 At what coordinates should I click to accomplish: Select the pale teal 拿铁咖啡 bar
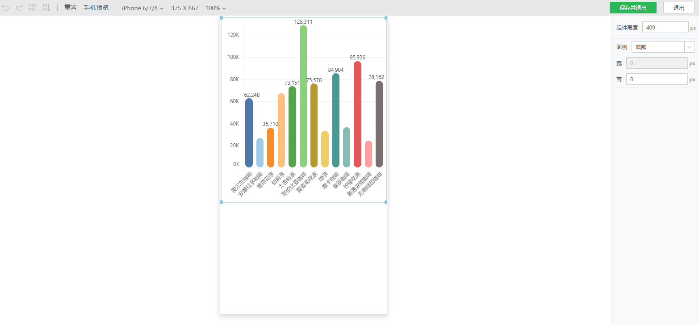347,147
